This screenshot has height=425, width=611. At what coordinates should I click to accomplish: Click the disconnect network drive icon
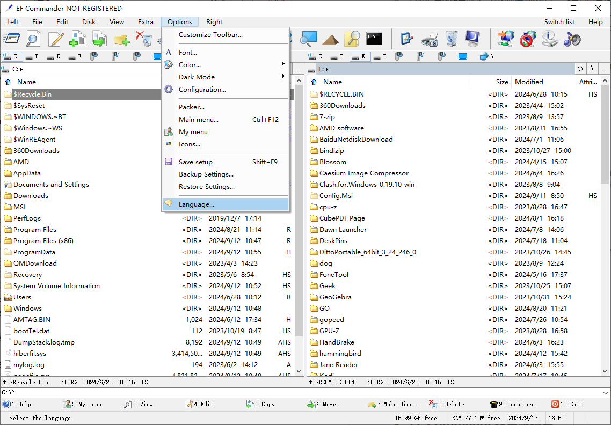coord(528,39)
